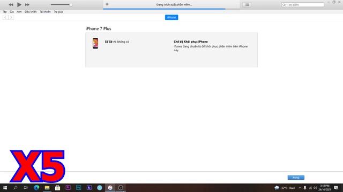This screenshot has height=192, width=343.
Task: Open File Explorer from the taskbar
Action: (x=47, y=188)
